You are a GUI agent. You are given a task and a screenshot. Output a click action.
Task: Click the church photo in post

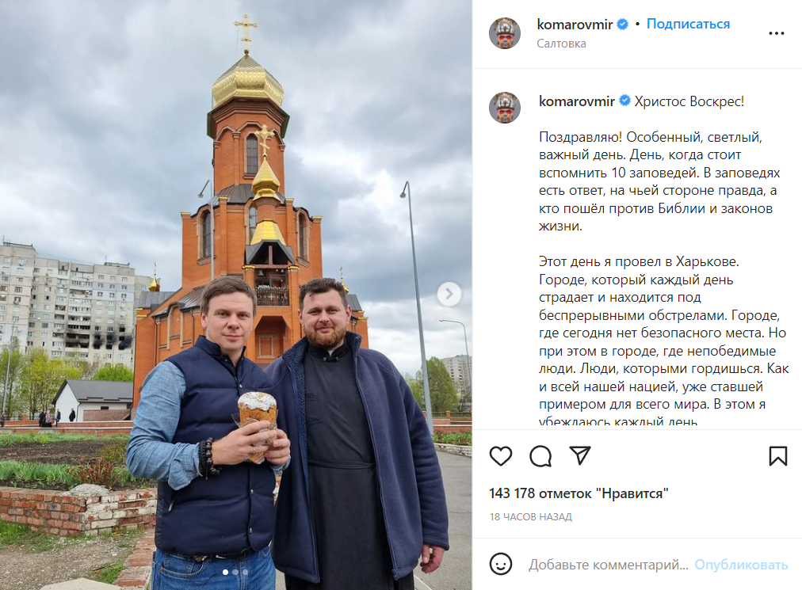pos(236,295)
